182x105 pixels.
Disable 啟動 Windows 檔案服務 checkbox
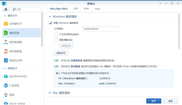50,23
